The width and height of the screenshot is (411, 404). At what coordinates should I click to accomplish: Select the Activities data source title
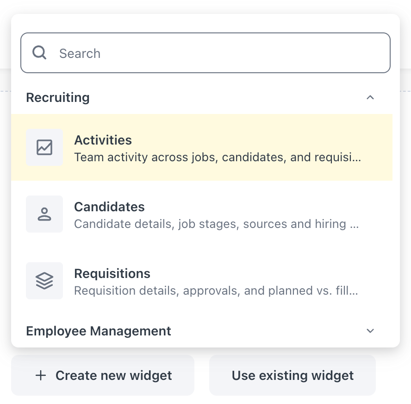tap(103, 140)
